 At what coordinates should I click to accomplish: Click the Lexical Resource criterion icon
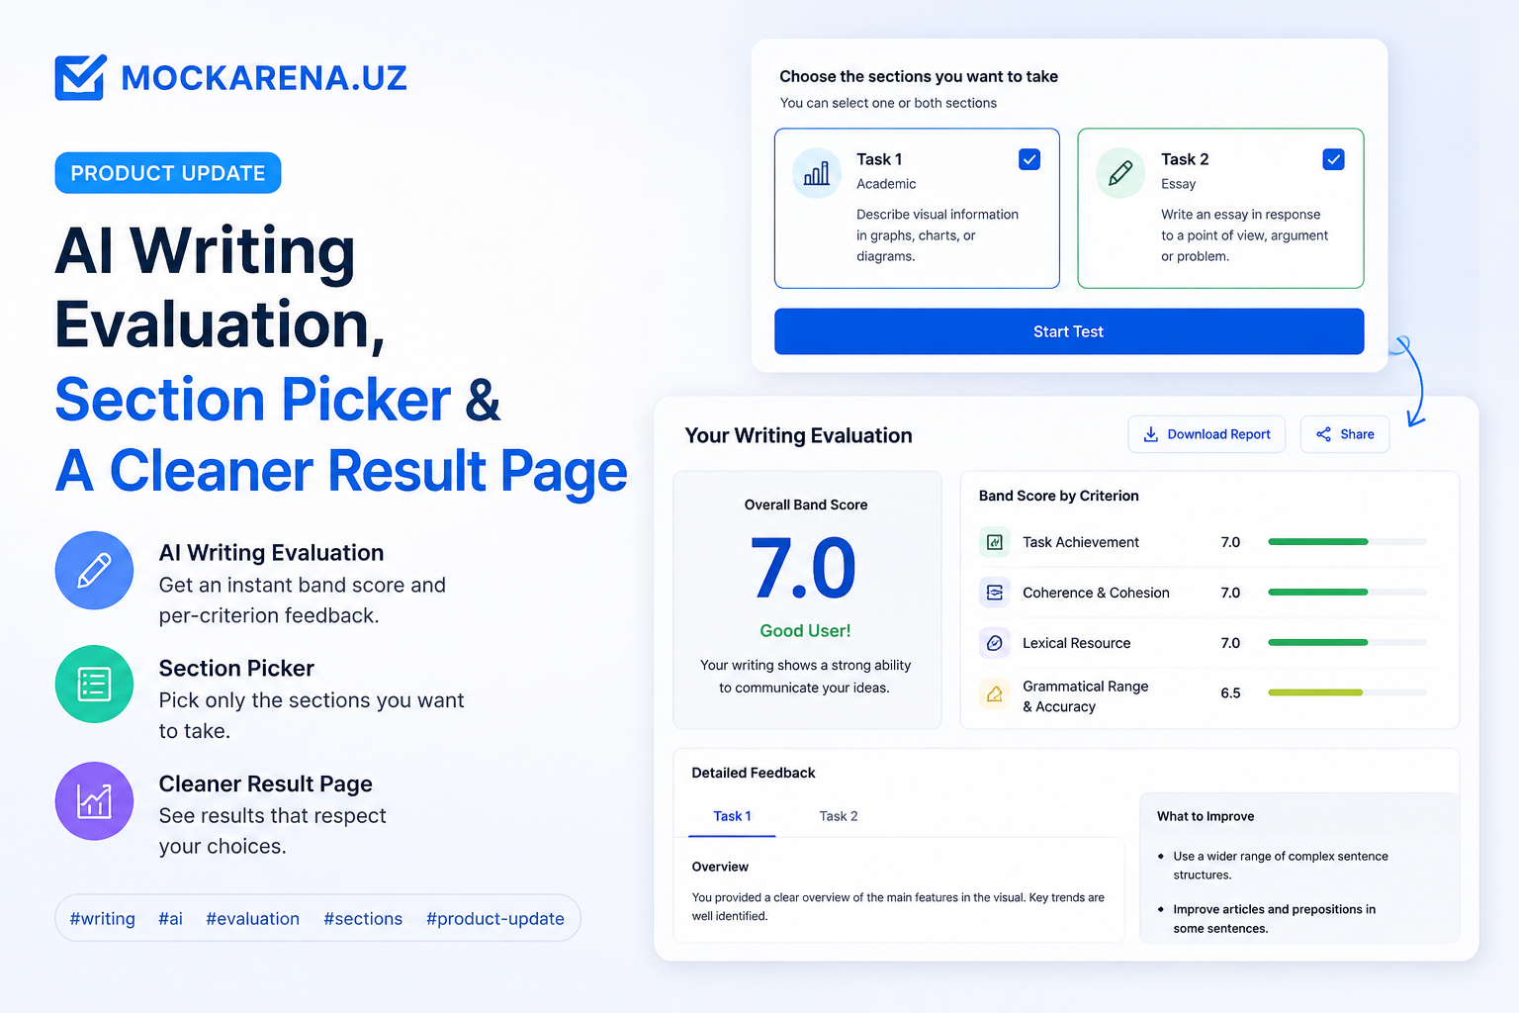995,643
